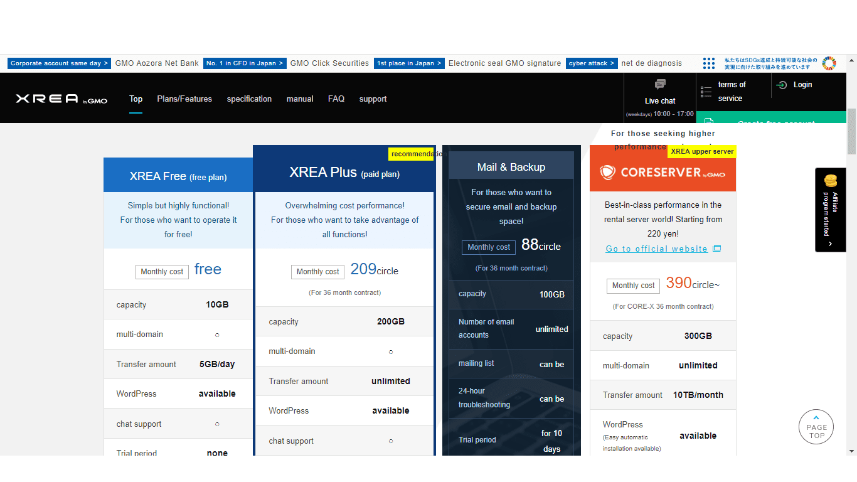Image resolution: width=857 pixels, height=482 pixels.
Task: Click the Login arrow icon
Action: point(782,85)
